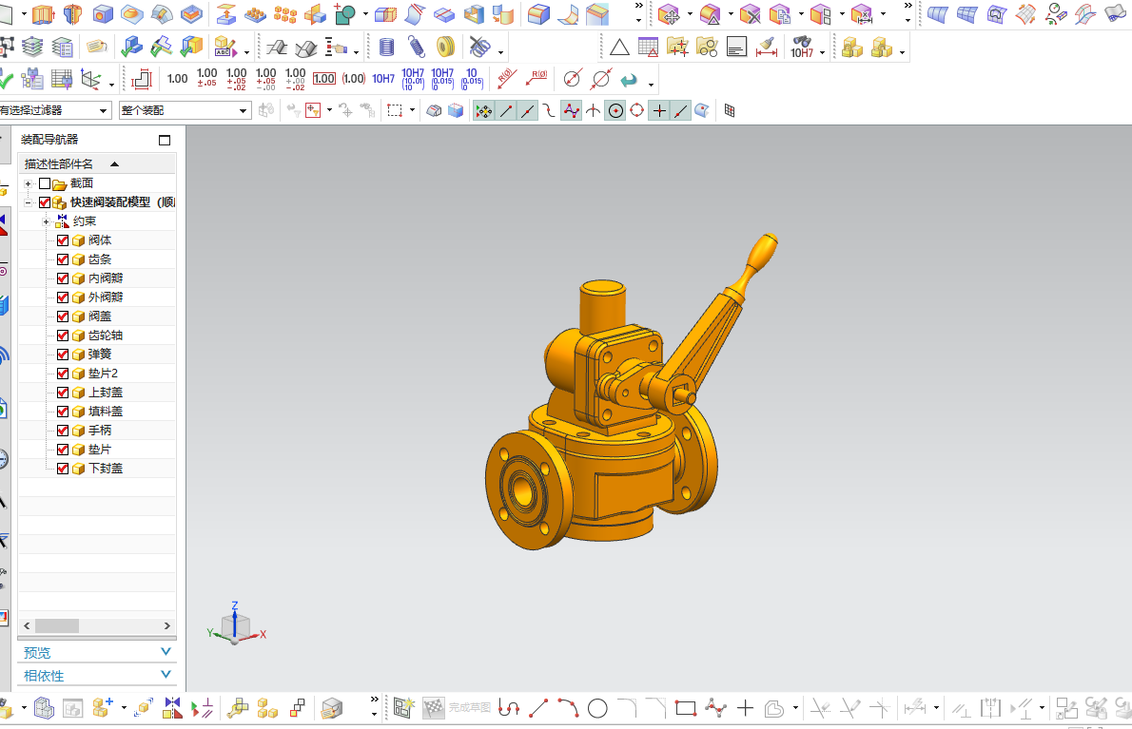Screen dimensions: 1132x729
Task: Select 弹簧 in the assembly navigator
Action: click(x=100, y=355)
